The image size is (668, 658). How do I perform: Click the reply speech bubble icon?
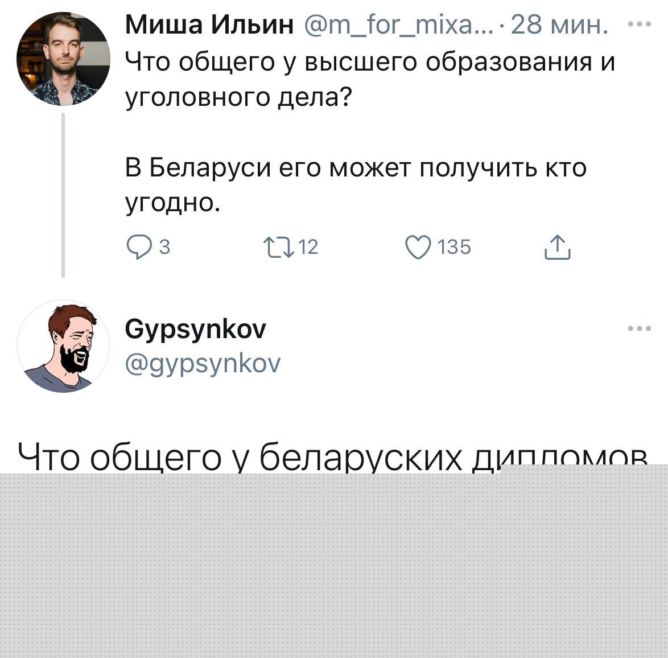pos(137,248)
